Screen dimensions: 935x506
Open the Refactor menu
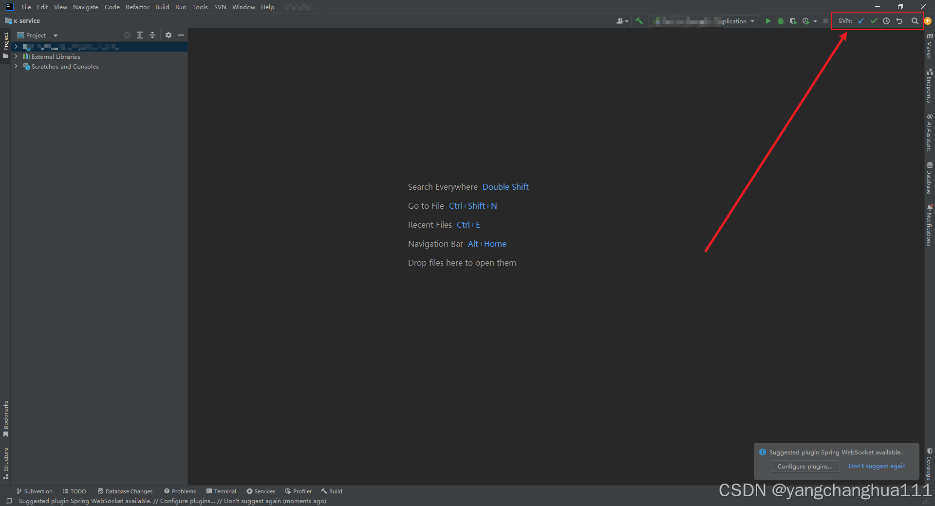click(137, 7)
